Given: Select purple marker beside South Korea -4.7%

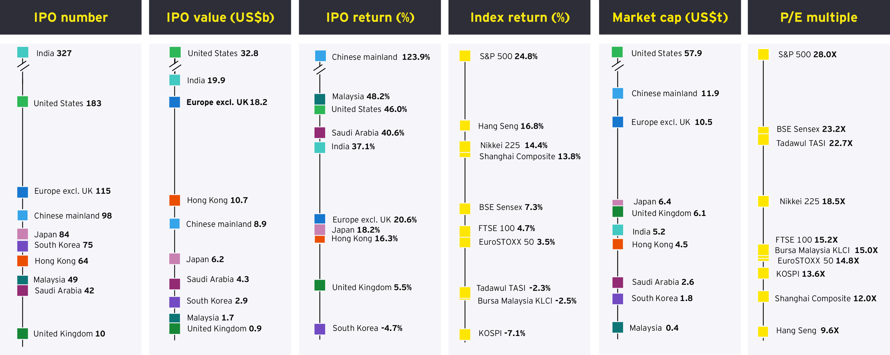Looking at the screenshot, I should pyautogui.click(x=320, y=329).
